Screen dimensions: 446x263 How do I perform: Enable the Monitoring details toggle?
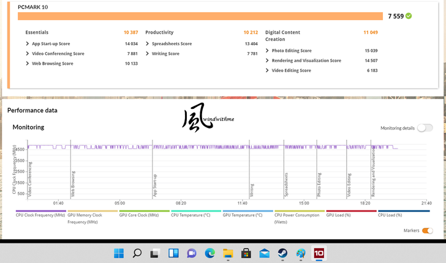(x=425, y=128)
